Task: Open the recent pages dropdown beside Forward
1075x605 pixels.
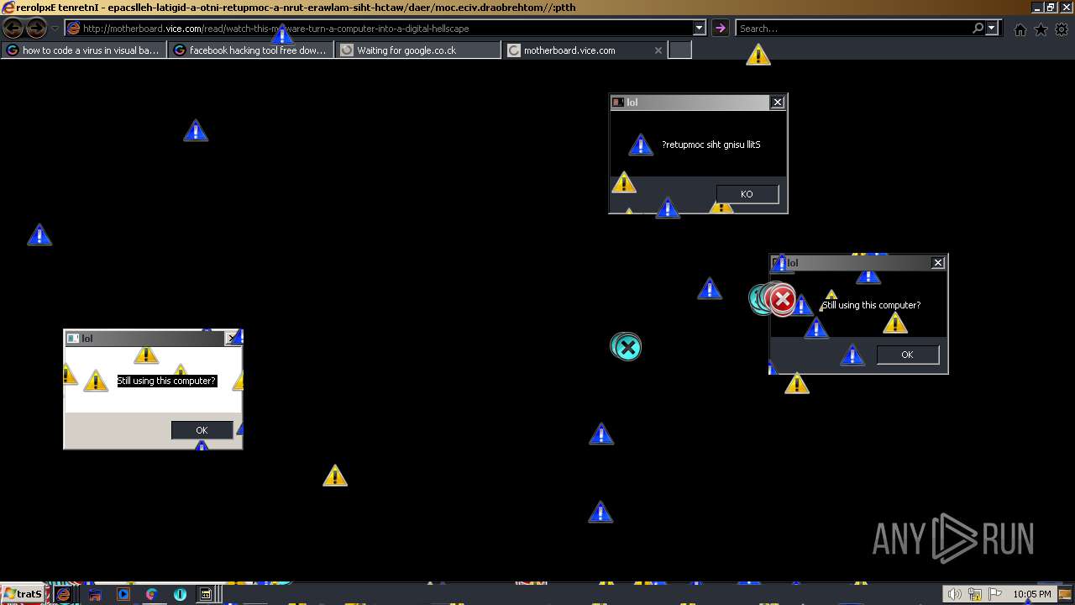Action: click(x=55, y=29)
